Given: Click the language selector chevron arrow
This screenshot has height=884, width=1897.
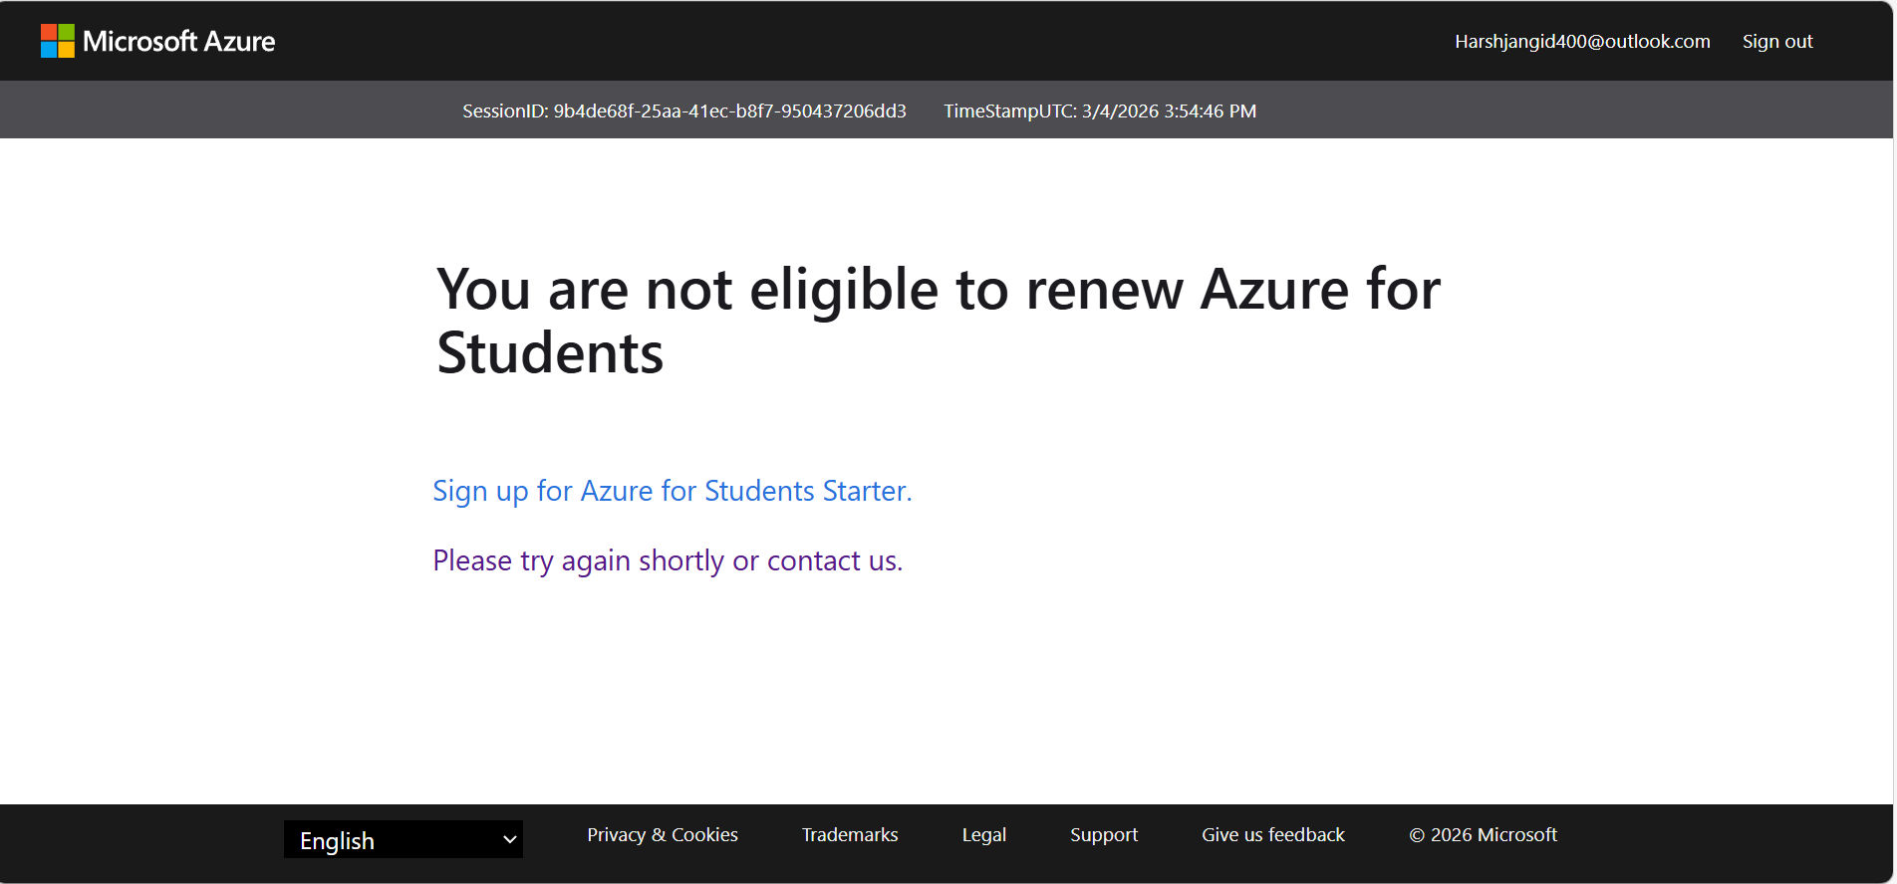Looking at the screenshot, I should tap(509, 840).
